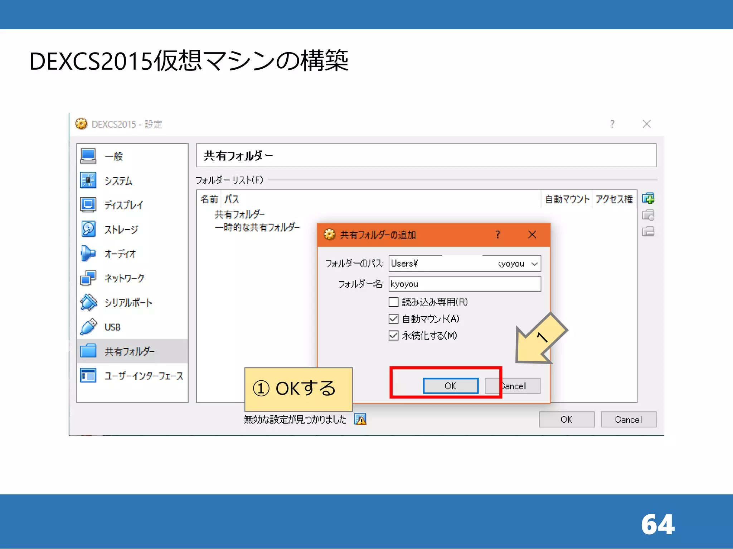Image resolution: width=733 pixels, height=549 pixels.
Task: Open the フォルダーのパス dropdown arrow
Action: click(535, 264)
